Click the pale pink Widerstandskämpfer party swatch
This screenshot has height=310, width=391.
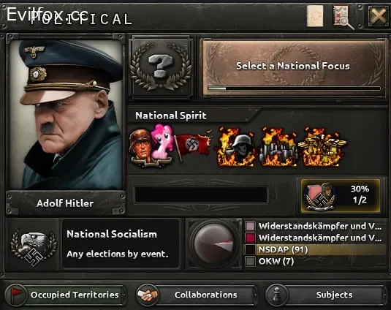pyautogui.click(x=251, y=226)
